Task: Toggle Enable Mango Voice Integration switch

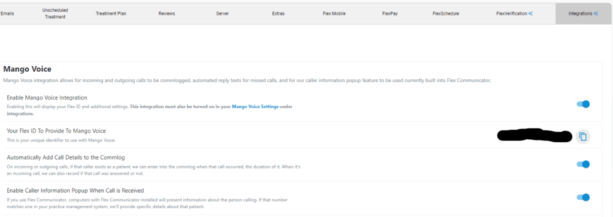Action: [583, 104]
